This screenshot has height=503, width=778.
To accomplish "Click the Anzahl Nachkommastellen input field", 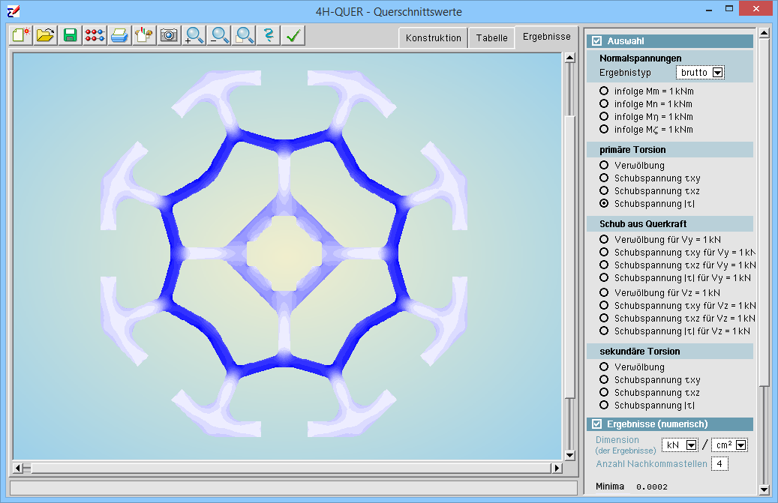I will [719, 464].
